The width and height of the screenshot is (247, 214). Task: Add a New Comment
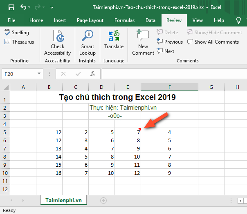tap(143, 42)
